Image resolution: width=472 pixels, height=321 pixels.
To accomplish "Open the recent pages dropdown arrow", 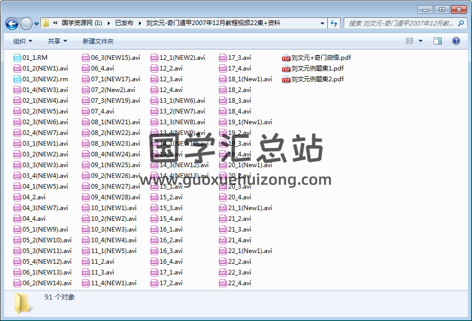I will coord(36,24).
